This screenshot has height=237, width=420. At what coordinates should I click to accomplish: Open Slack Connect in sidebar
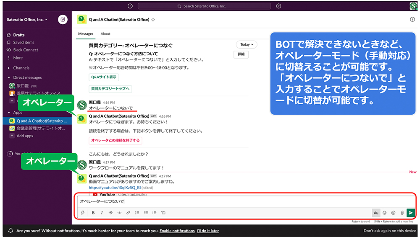tap(26, 50)
